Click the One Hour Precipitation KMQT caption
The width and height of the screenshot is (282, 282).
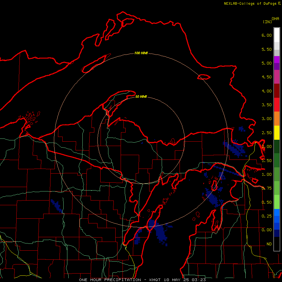click(142, 280)
